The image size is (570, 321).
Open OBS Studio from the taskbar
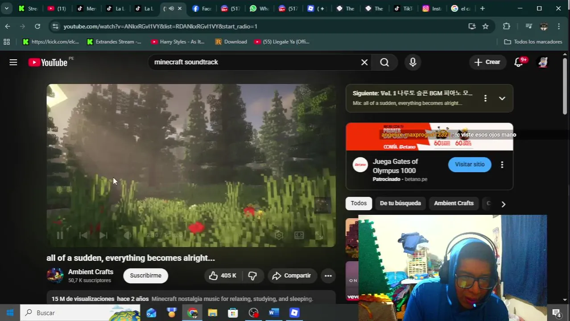[253, 313]
